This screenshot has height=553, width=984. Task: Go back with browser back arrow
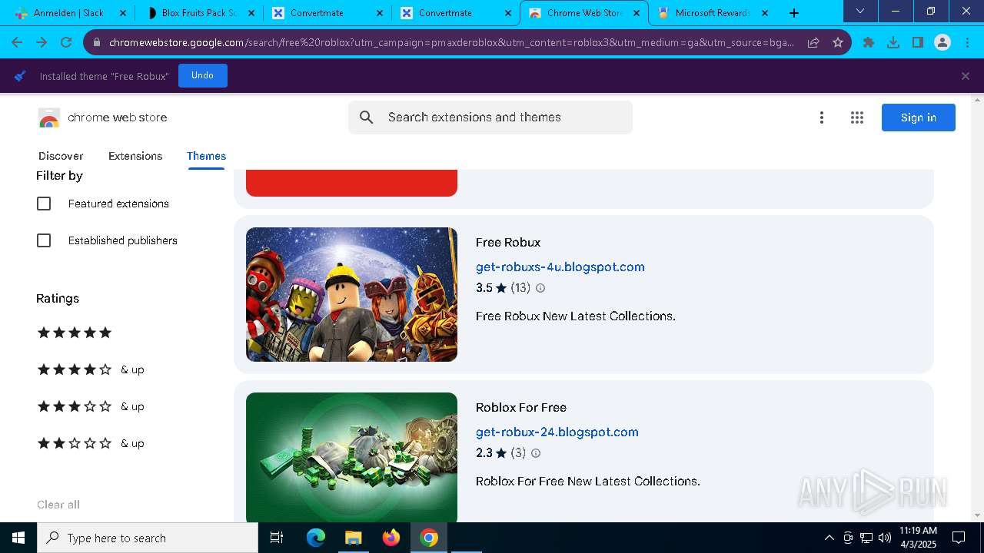point(17,42)
